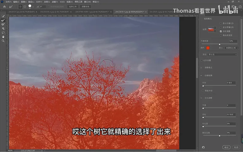Click the 不透明度 slider handle
243x152 pixels.
coord(220,44)
